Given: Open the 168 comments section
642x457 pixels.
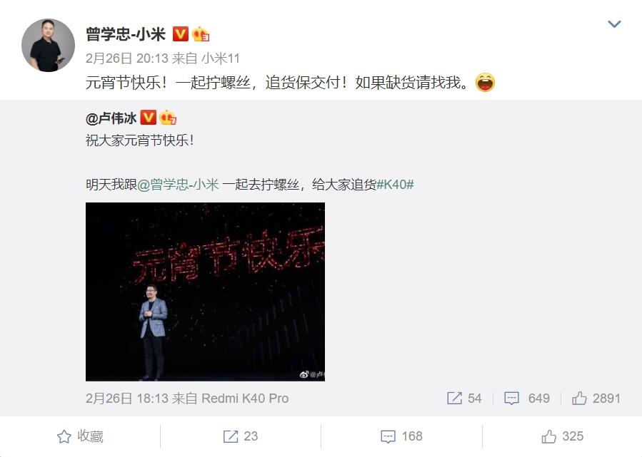Looking at the screenshot, I should point(401,436).
